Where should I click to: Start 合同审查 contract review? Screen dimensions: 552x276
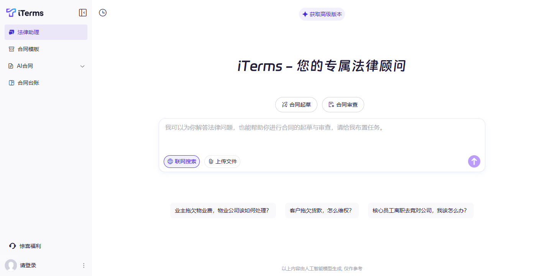[x=343, y=105]
